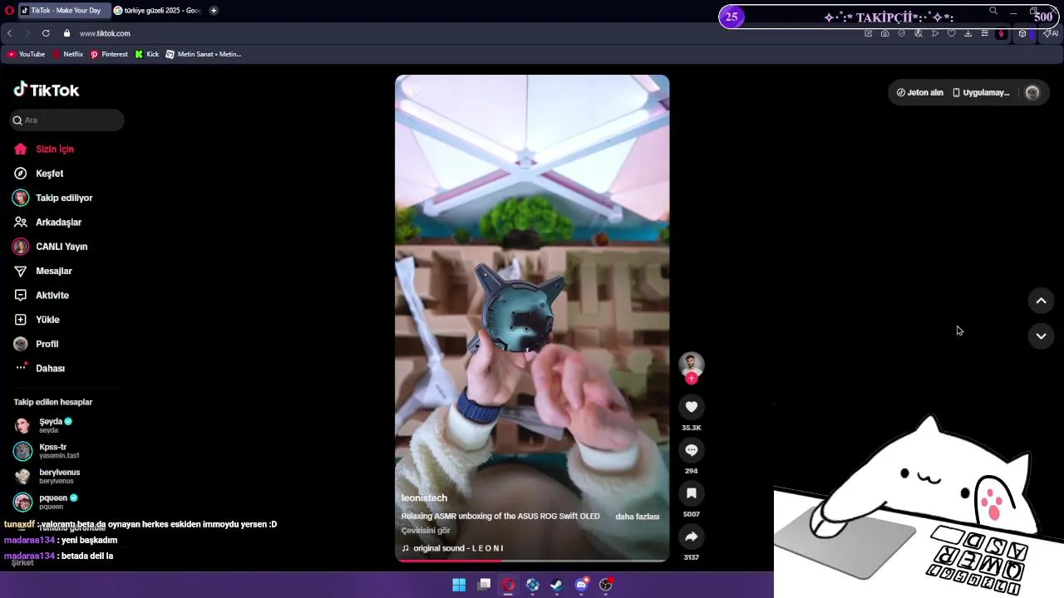The height and width of the screenshot is (598, 1064).
Task: Follow leonistech with the plus badge
Action: 691,379
